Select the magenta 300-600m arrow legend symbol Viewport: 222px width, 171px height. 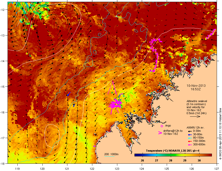190,145
